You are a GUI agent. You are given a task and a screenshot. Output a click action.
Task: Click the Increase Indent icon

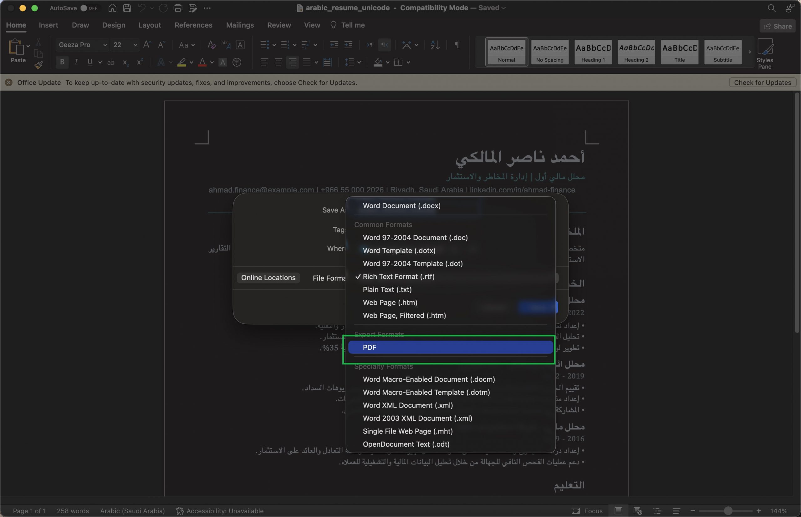[348, 45]
